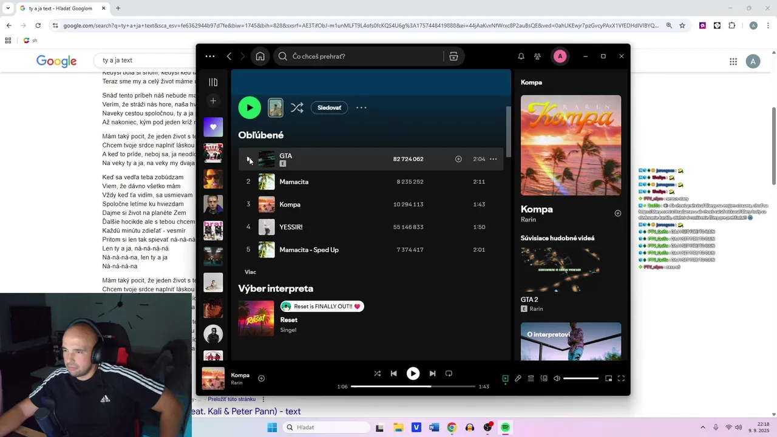Toggle lyrics microphone icon
777x437 pixels.
coord(518,378)
